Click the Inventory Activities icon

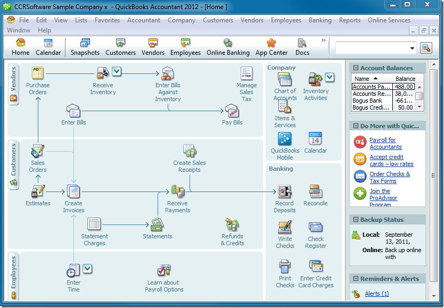click(316, 79)
